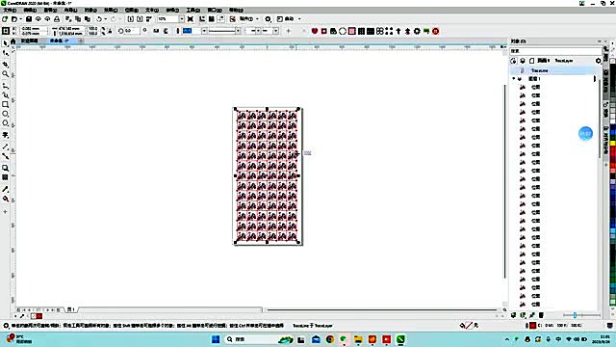The height and width of the screenshot is (347, 616).
Task: Toggle show grid button
Action: point(212,19)
